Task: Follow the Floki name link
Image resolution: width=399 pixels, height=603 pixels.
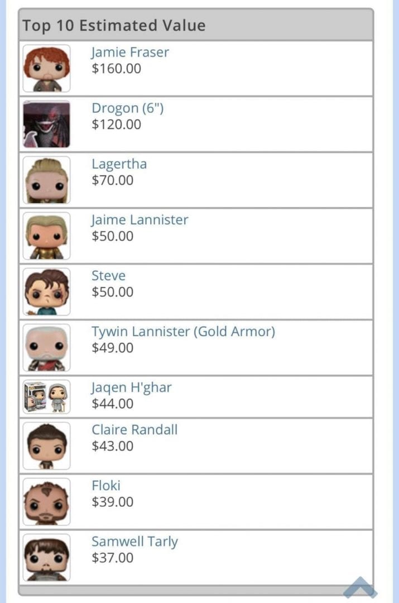Action: 106,485
